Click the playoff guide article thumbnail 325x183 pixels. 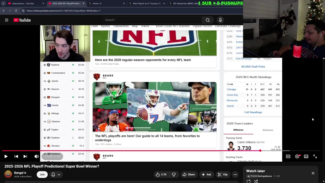pyautogui.click(x=155, y=107)
